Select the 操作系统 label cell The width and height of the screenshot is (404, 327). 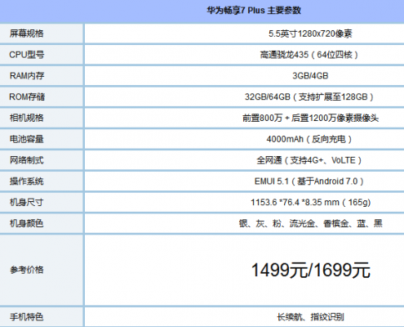coord(42,181)
